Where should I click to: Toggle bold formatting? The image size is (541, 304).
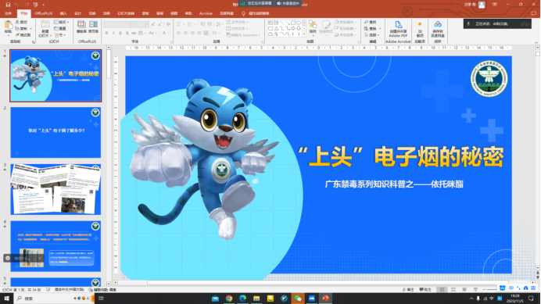tap(106, 33)
